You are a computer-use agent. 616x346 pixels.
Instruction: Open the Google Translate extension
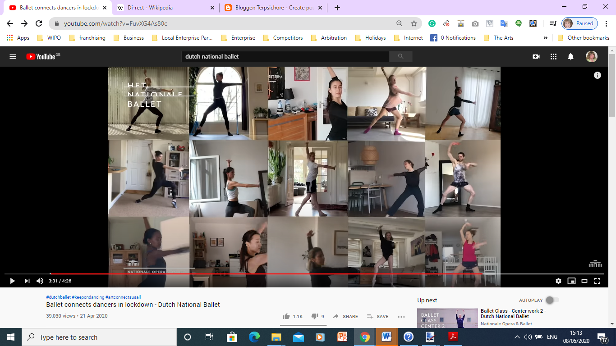[x=504, y=23]
